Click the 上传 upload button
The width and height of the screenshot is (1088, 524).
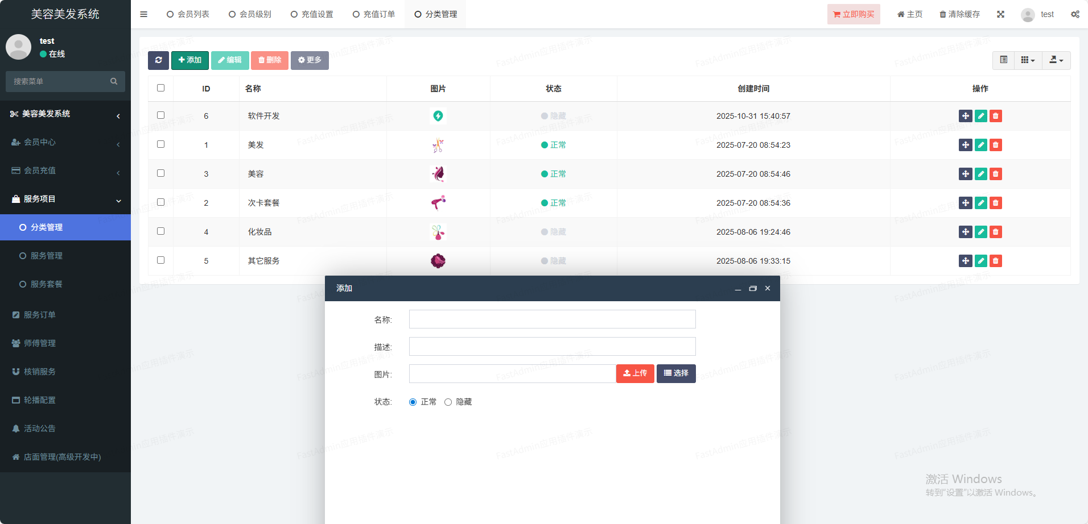point(635,373)
